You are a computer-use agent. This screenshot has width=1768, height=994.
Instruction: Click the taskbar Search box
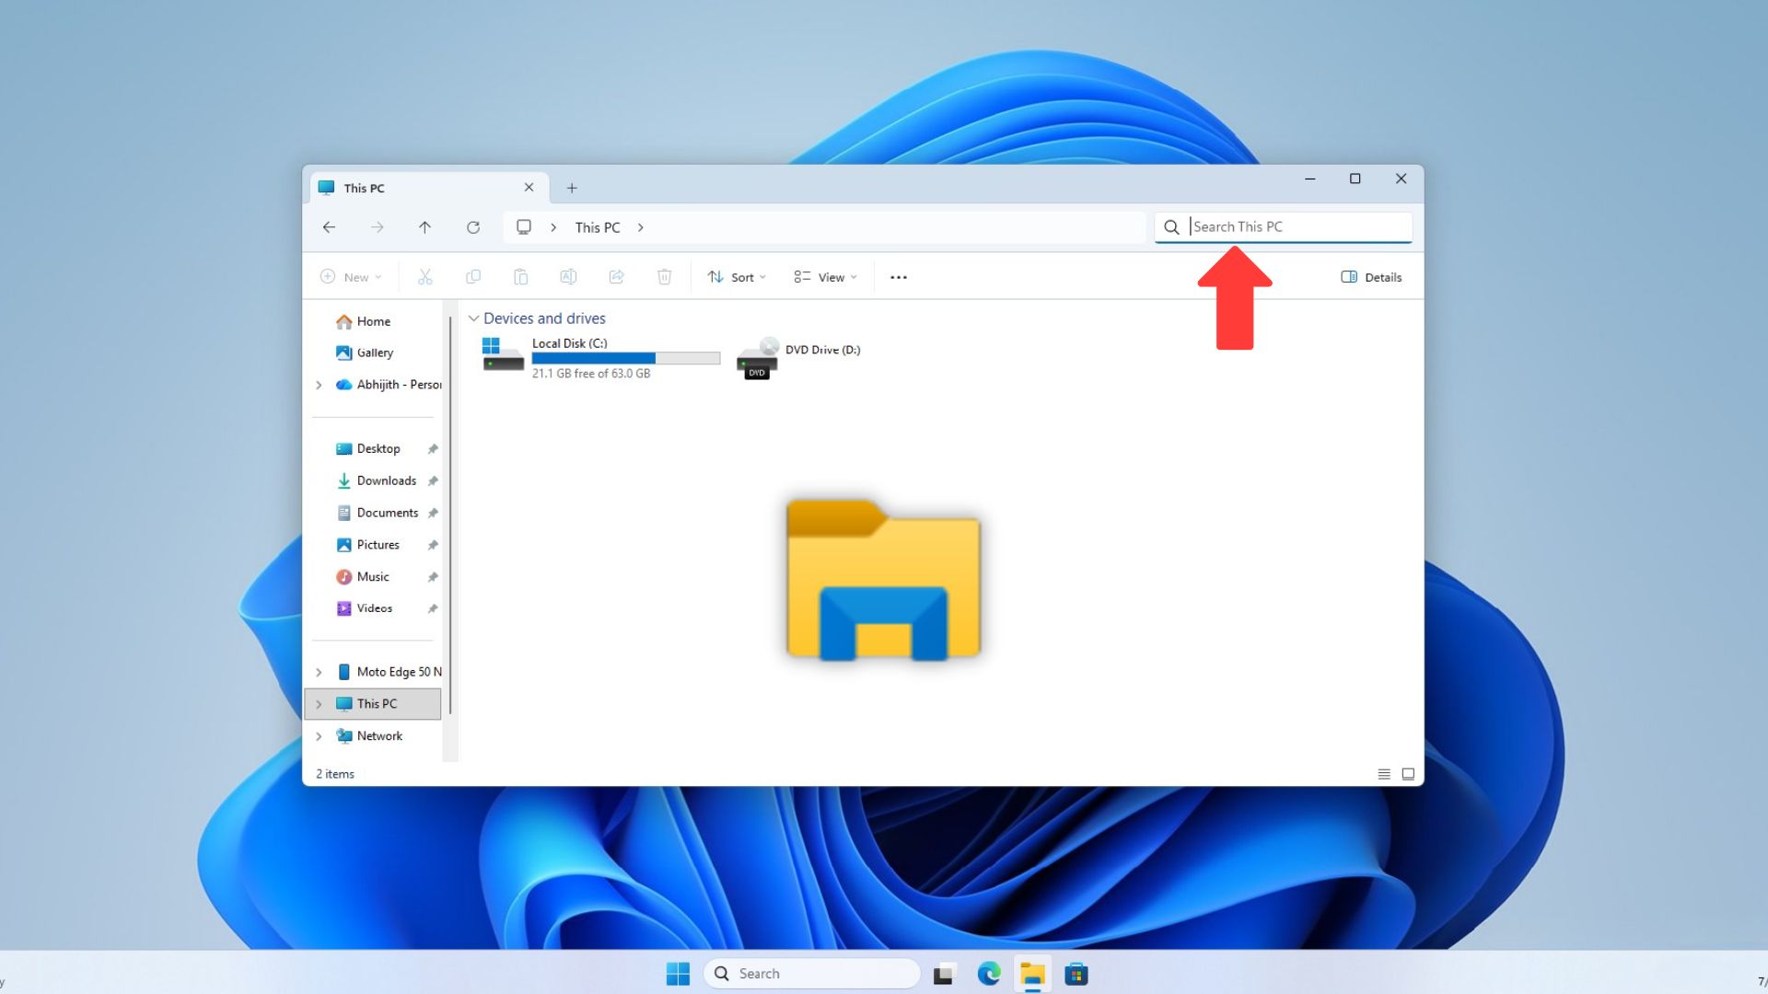click(812, 974)
